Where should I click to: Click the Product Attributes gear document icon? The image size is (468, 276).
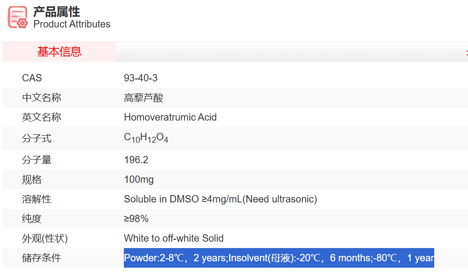[x=18, y=17]
